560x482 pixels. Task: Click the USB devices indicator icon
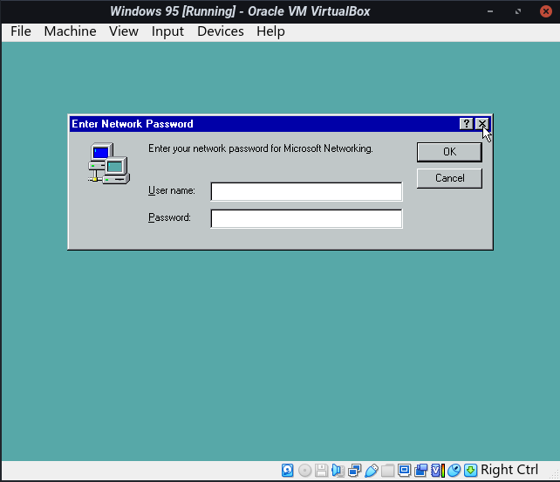(371, 471)
